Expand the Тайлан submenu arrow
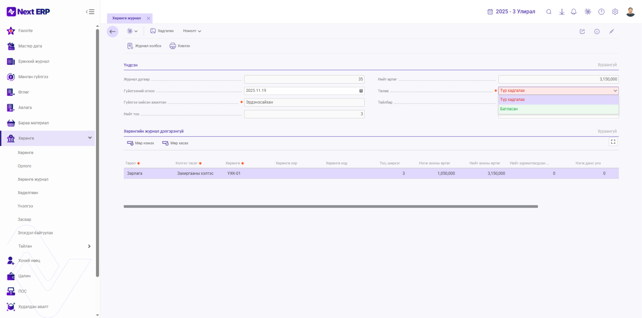 (89, 246)
